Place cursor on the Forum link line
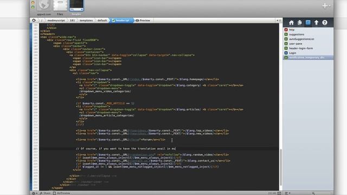 pyautogui.click(x=120, y=140)
